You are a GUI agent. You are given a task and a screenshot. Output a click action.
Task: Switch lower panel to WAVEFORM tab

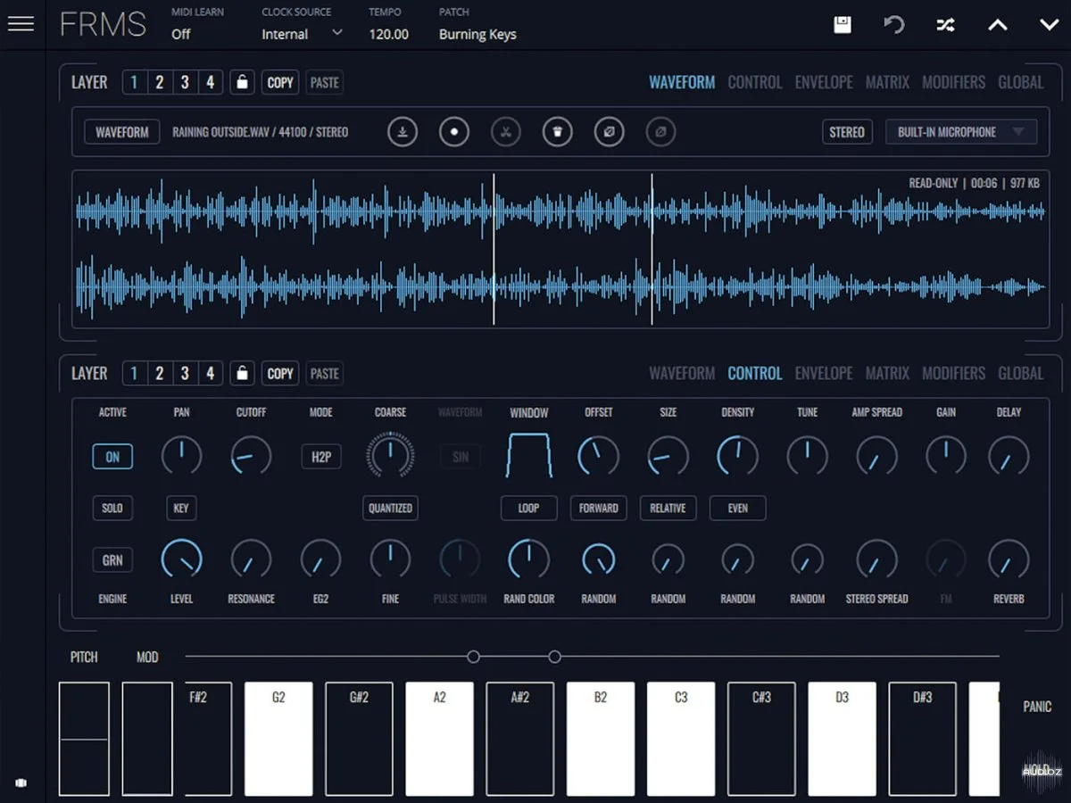(x=682, y=373)
